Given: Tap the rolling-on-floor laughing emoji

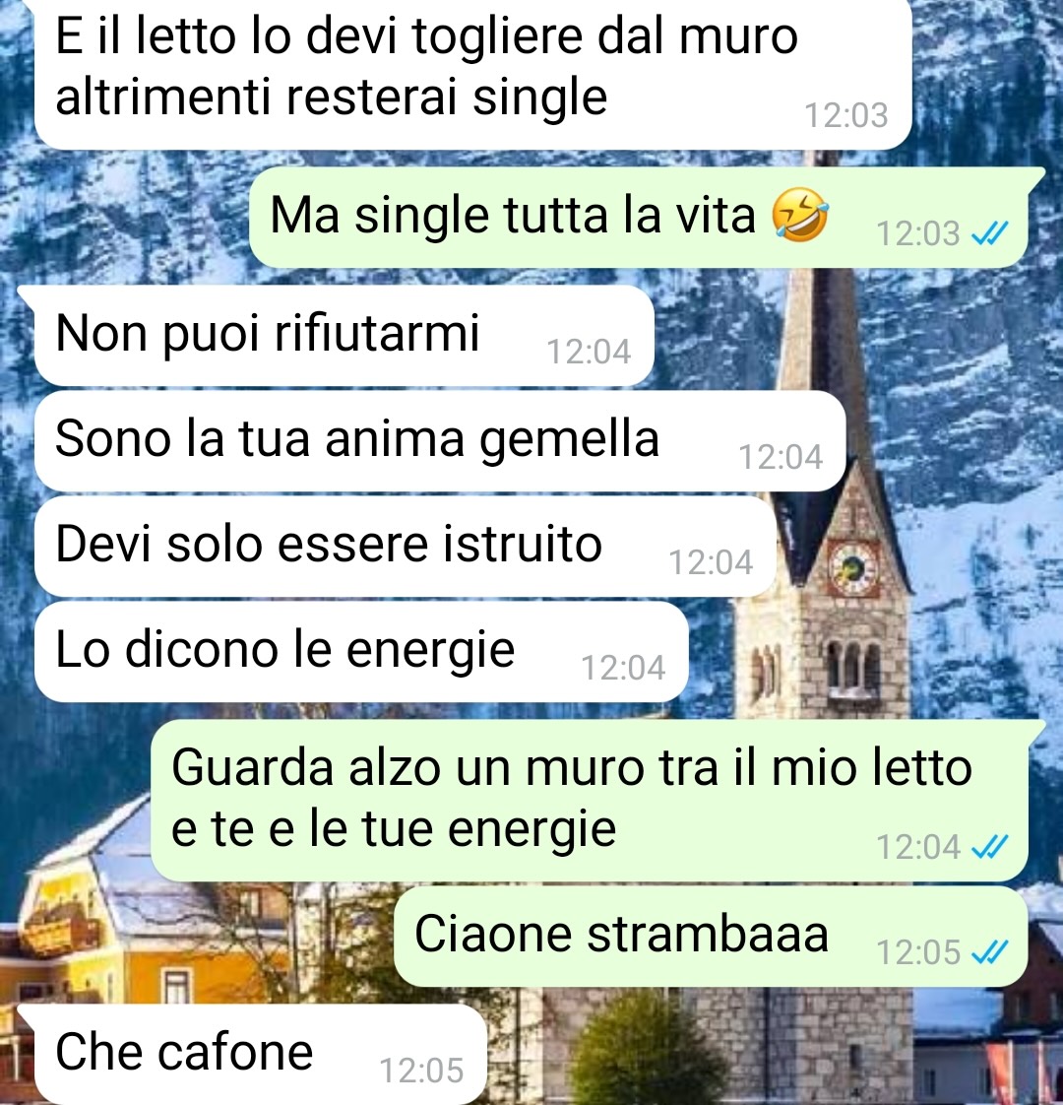Looking at the screenshot, I should pos(800,215).
